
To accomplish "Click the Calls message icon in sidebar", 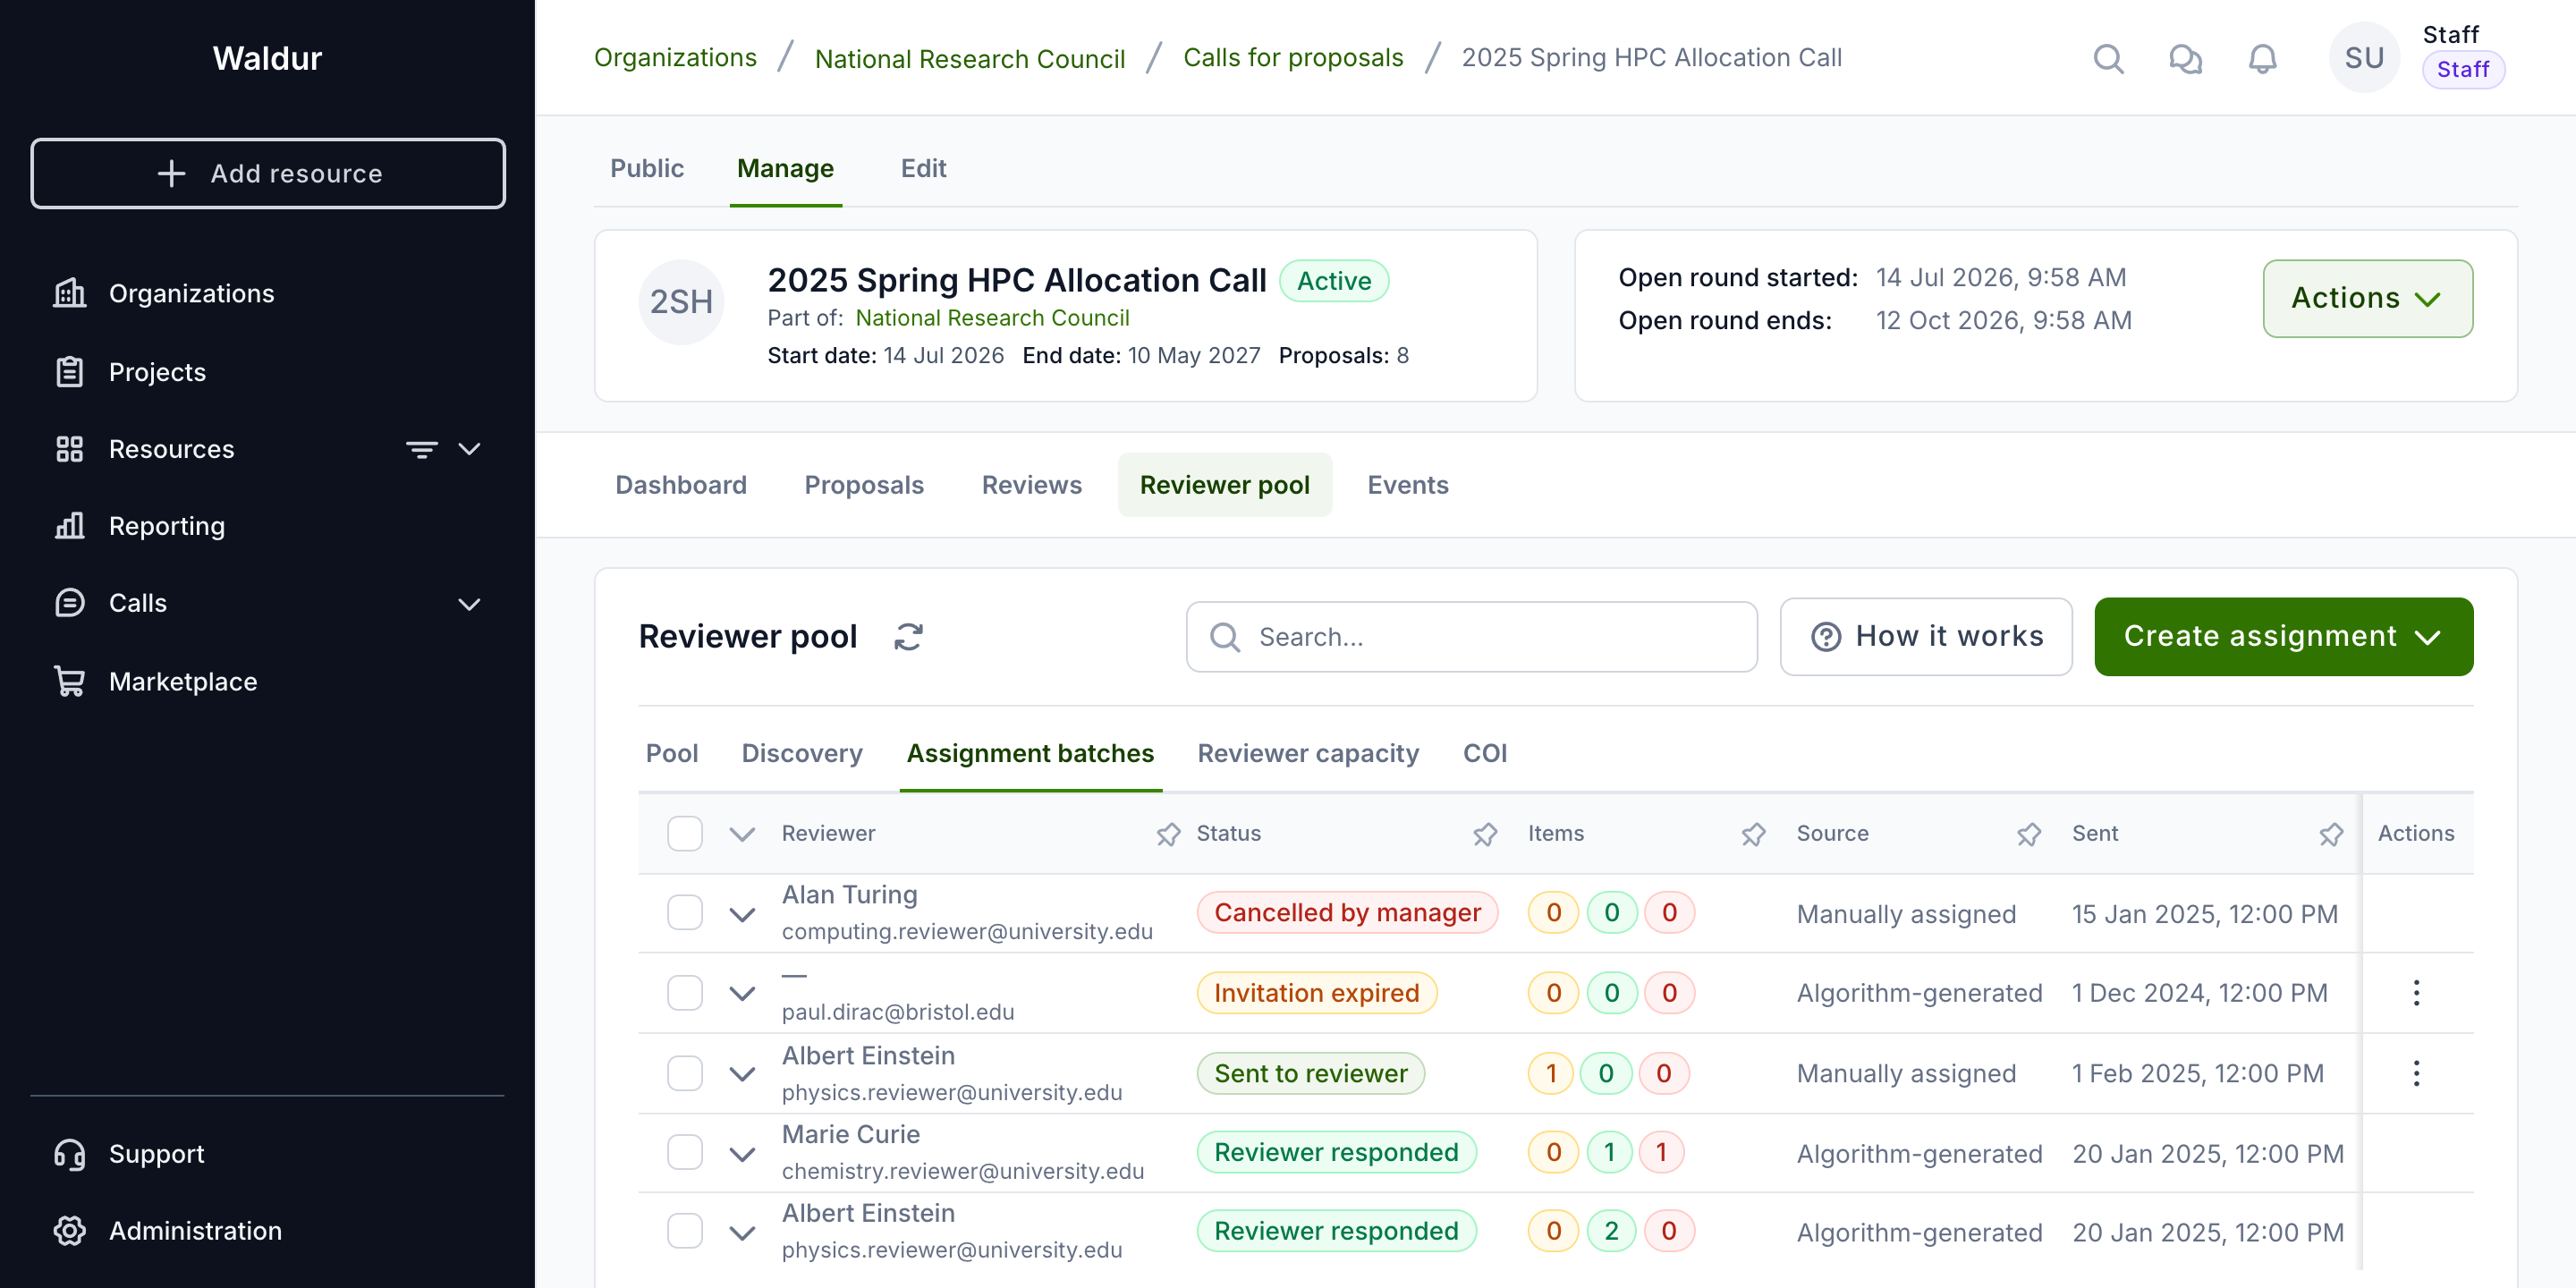I will coord(69,603).
